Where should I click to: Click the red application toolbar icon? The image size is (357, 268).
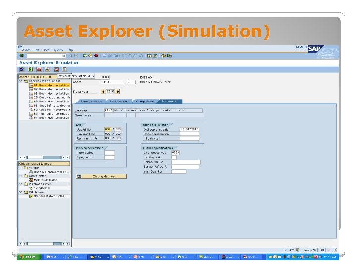[39, 69]
